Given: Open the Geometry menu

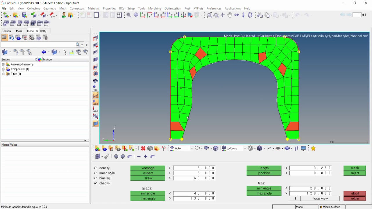Looking at the screenshot, I should (x=50, y=8).
